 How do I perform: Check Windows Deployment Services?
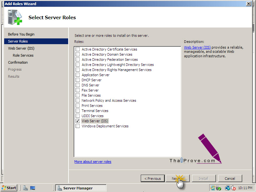pos(78,126)
